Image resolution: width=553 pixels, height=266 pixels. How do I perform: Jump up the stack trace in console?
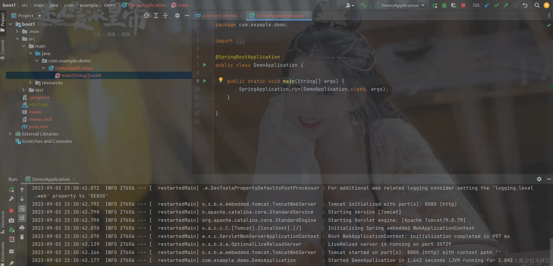tap(22, 190)
